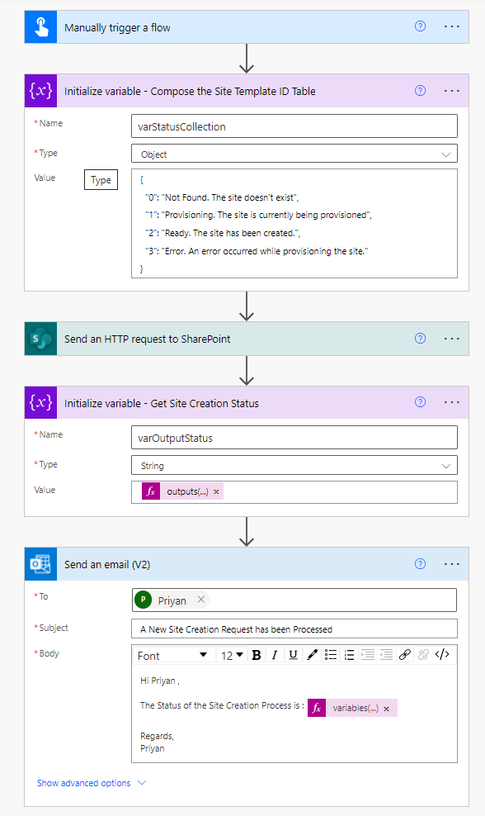Open the Font dropdown in email body
The image size is (485, 816).
click(172, 655)
